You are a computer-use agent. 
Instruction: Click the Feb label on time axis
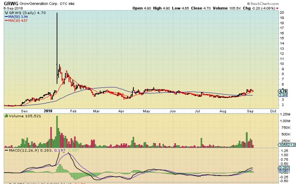(x=73, y=111)
